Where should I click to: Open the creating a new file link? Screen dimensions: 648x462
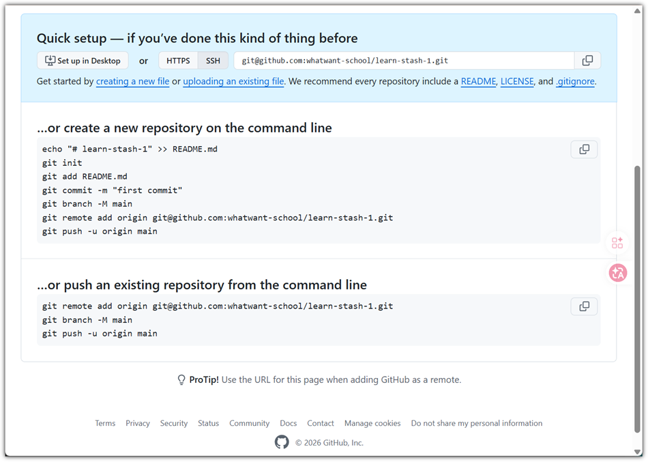coord(132,81)
